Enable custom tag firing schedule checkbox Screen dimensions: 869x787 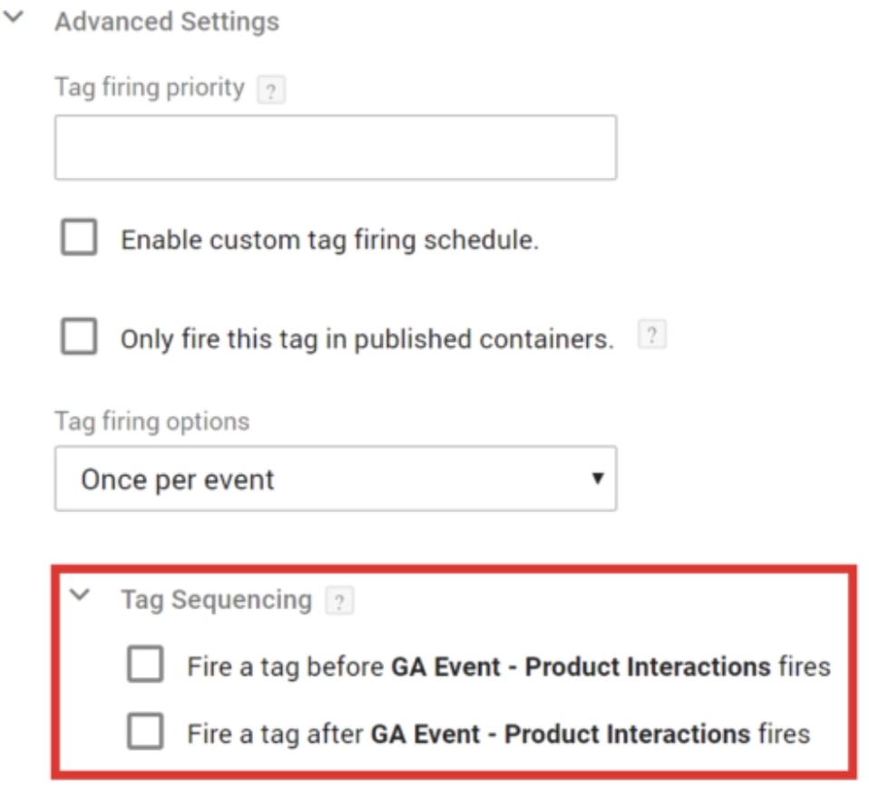pos(79,237)
